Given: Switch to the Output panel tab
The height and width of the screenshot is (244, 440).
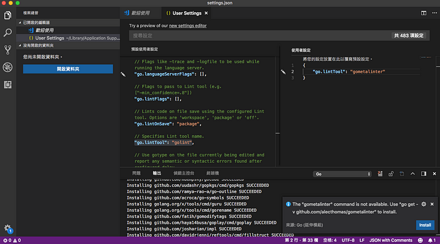Looking at the screenshot, I should [x=157, y=173].
